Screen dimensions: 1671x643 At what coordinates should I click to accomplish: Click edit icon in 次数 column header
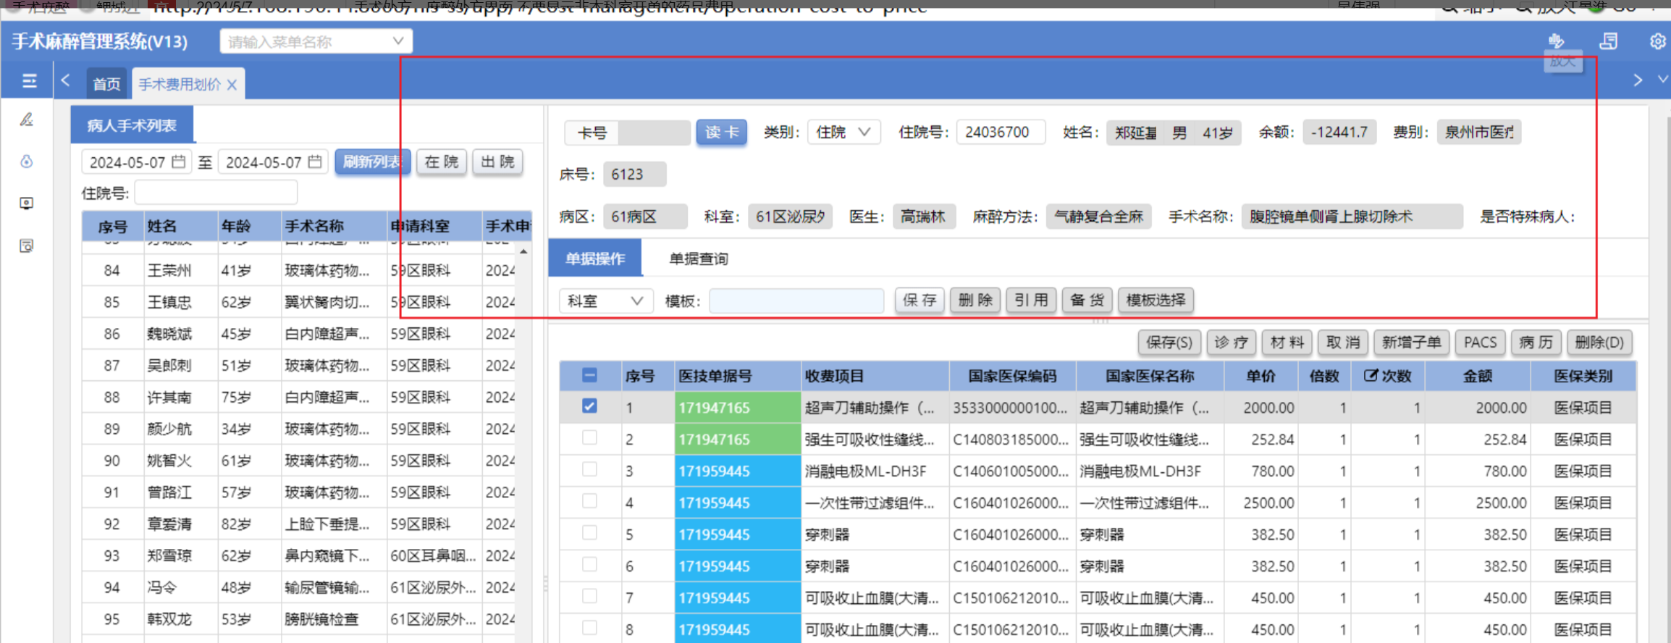[x=1370, y=375]
